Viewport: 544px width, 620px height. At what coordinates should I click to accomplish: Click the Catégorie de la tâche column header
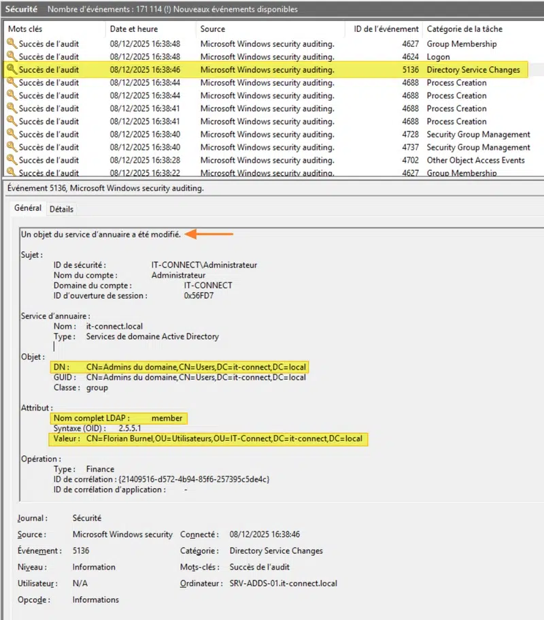(464, 29)
